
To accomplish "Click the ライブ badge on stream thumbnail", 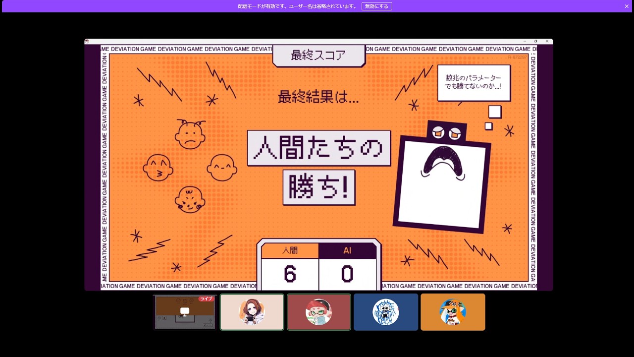I will pyautogui.click(x=206, y=299).
